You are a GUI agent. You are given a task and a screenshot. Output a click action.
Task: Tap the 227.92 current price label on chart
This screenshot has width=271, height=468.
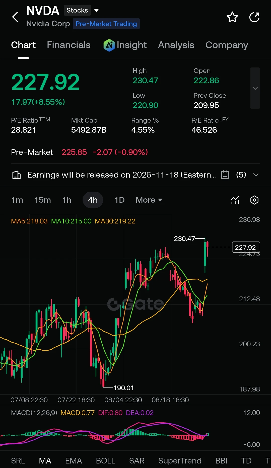[x=246, y=247]
